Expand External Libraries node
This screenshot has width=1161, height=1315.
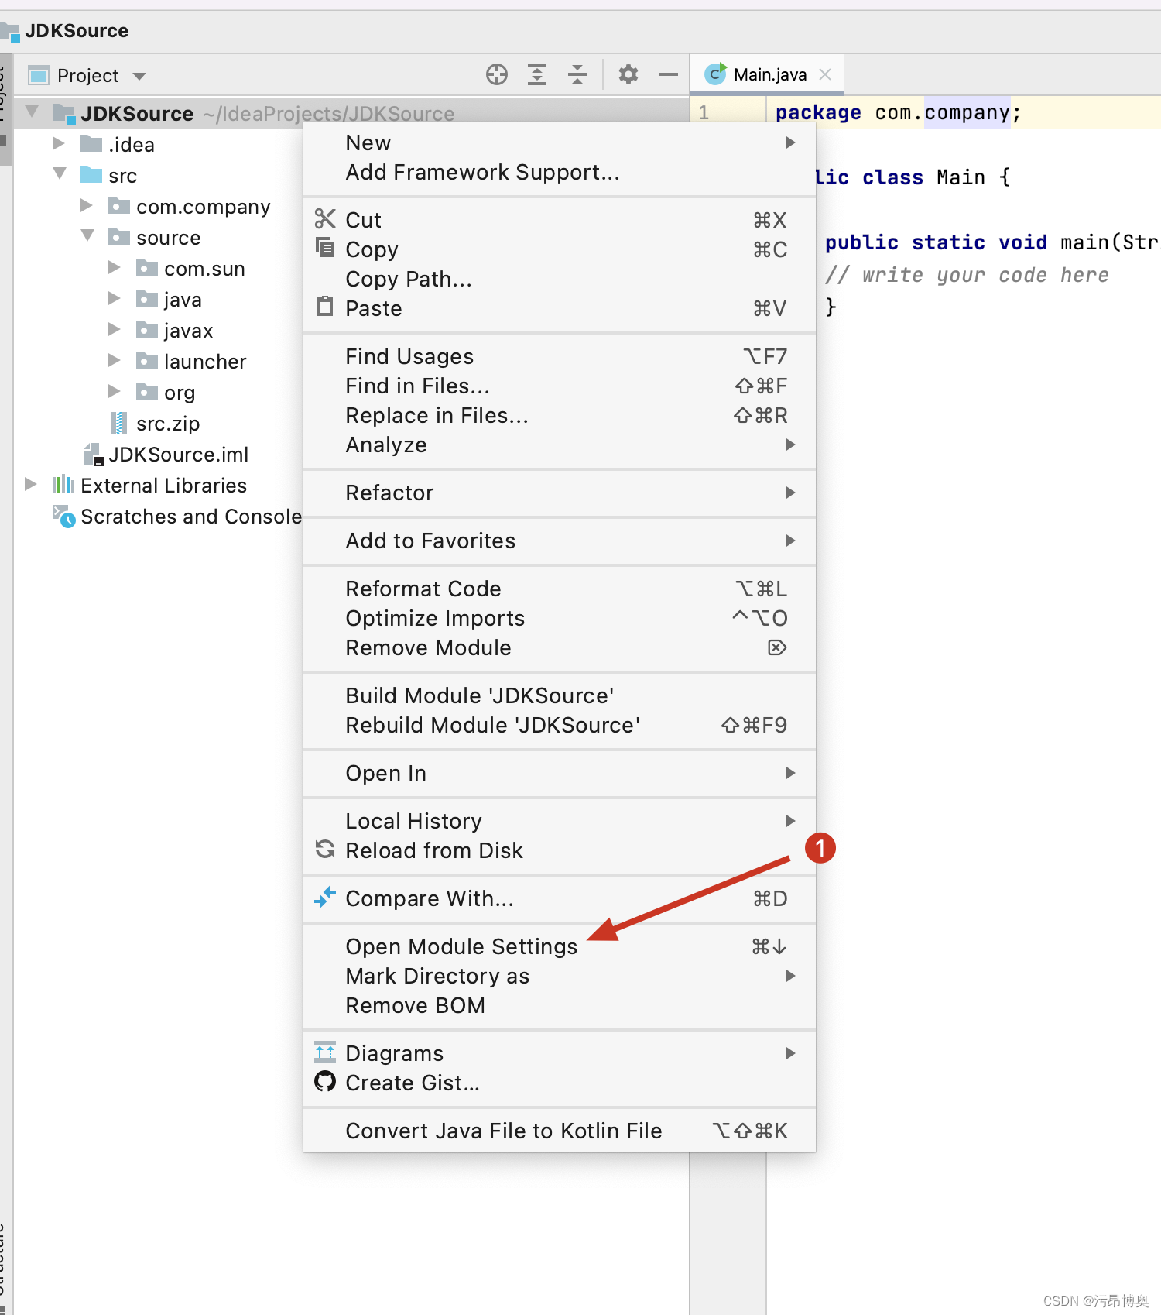coord(31,484)
